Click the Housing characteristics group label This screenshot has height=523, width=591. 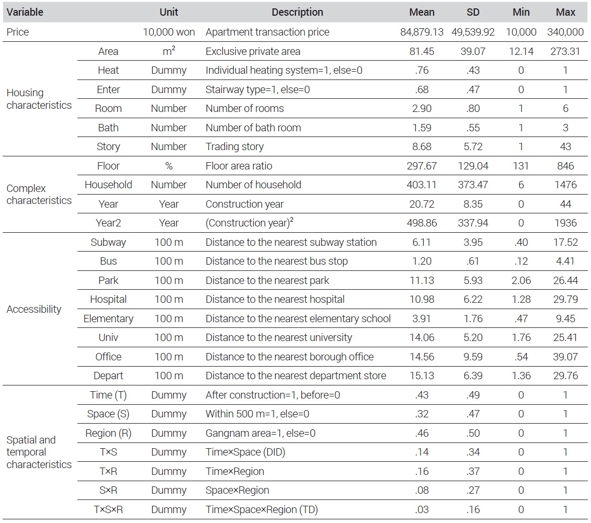tap(39, 99)
